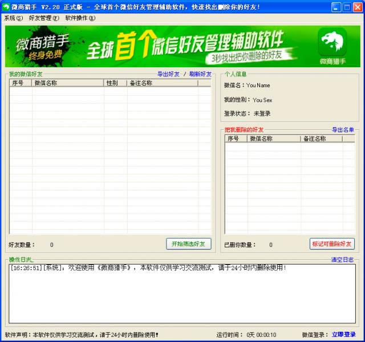
Task: Click the 已删你数量 counter value
Action: (271, 245)
